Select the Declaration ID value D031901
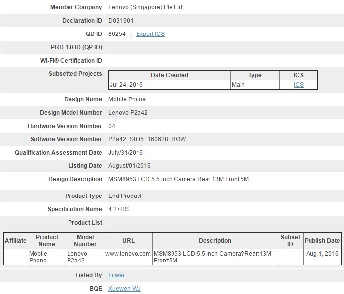Image resolution: width=344 pixels, height=294 pixels. point(121,21)
